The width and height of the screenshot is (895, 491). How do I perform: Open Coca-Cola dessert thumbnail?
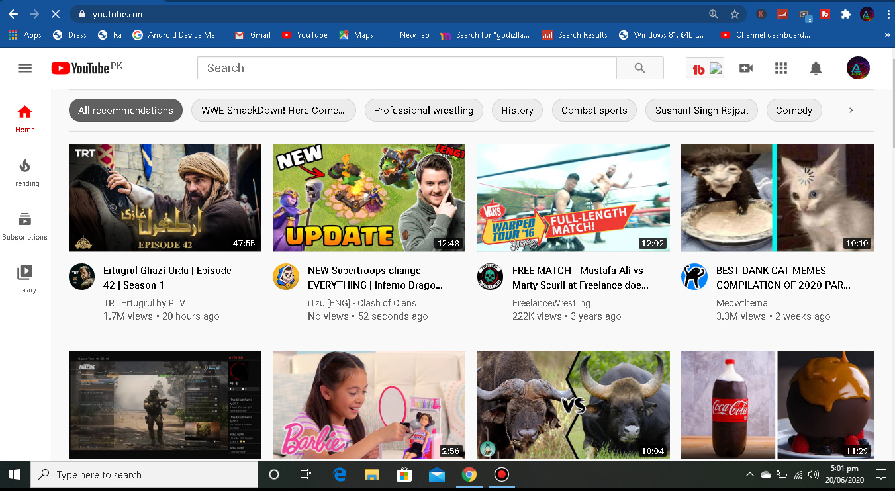[x=777, y=405]
